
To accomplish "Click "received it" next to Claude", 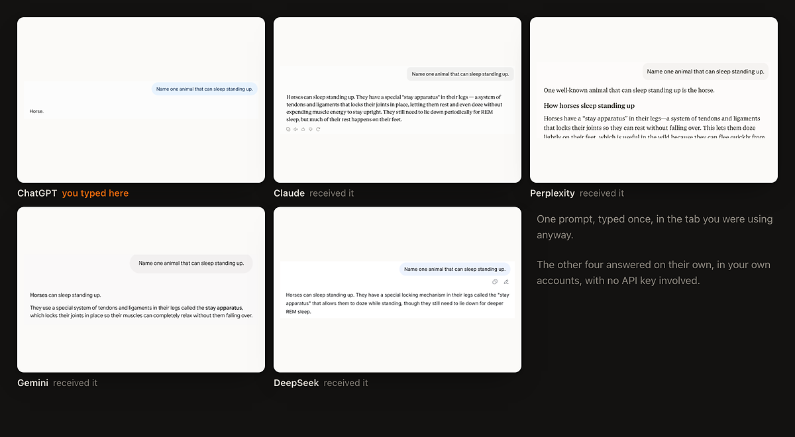I will [x=332, y=193].
